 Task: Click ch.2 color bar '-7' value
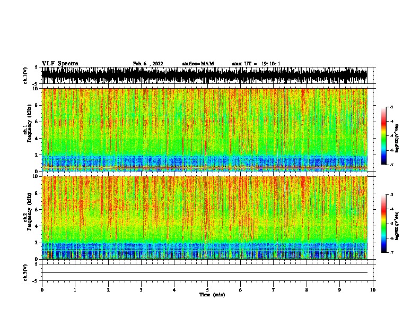point(391,252)
